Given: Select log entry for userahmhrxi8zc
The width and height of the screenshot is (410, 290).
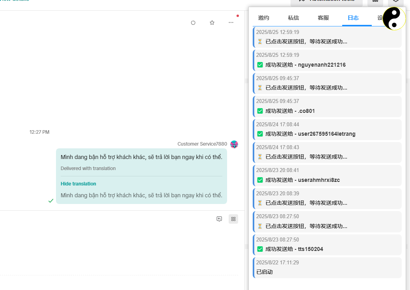Looking at the screenshot, I should (x=327, y=176).
